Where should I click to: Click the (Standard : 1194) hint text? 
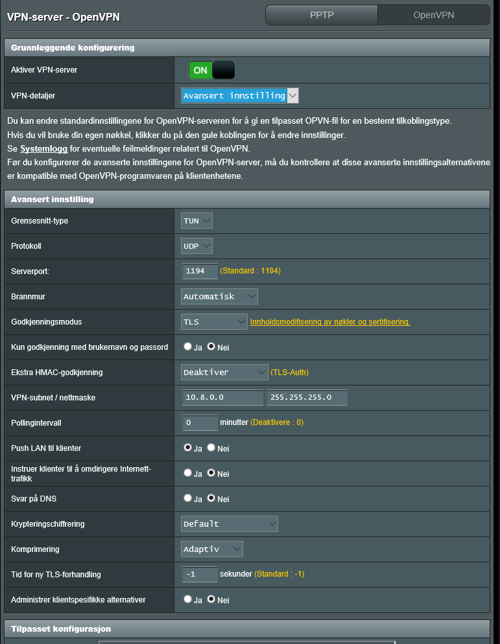tap(250, 271)
